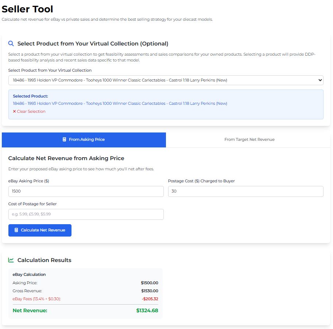Click the eBay Fees -$205.32 amount
The image size is (333, 329).
(150, 299)
